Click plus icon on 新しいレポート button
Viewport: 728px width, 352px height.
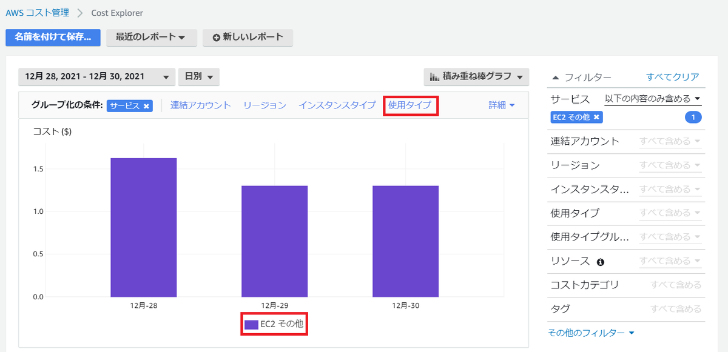[217, 38]
